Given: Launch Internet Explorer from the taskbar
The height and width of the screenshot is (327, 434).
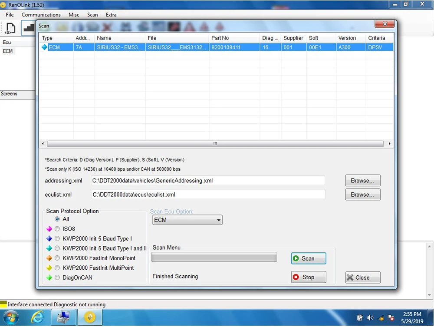Looking at the screenshot, I should (37, 317).
